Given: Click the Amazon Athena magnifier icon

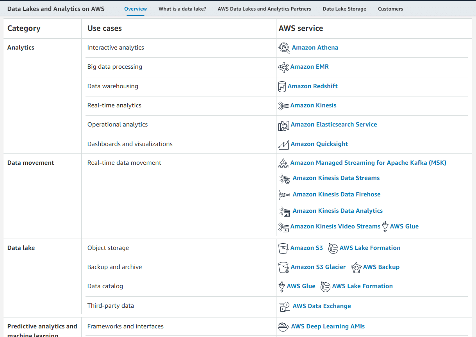Looking at the screenshot, I should [284, 48].
